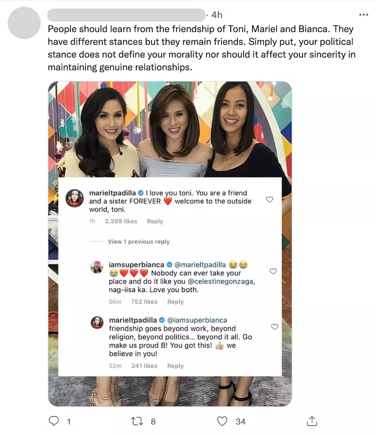The image size is (376, 435).
Task: Reply to the 241 likes comment
Action: click(175, 366)
